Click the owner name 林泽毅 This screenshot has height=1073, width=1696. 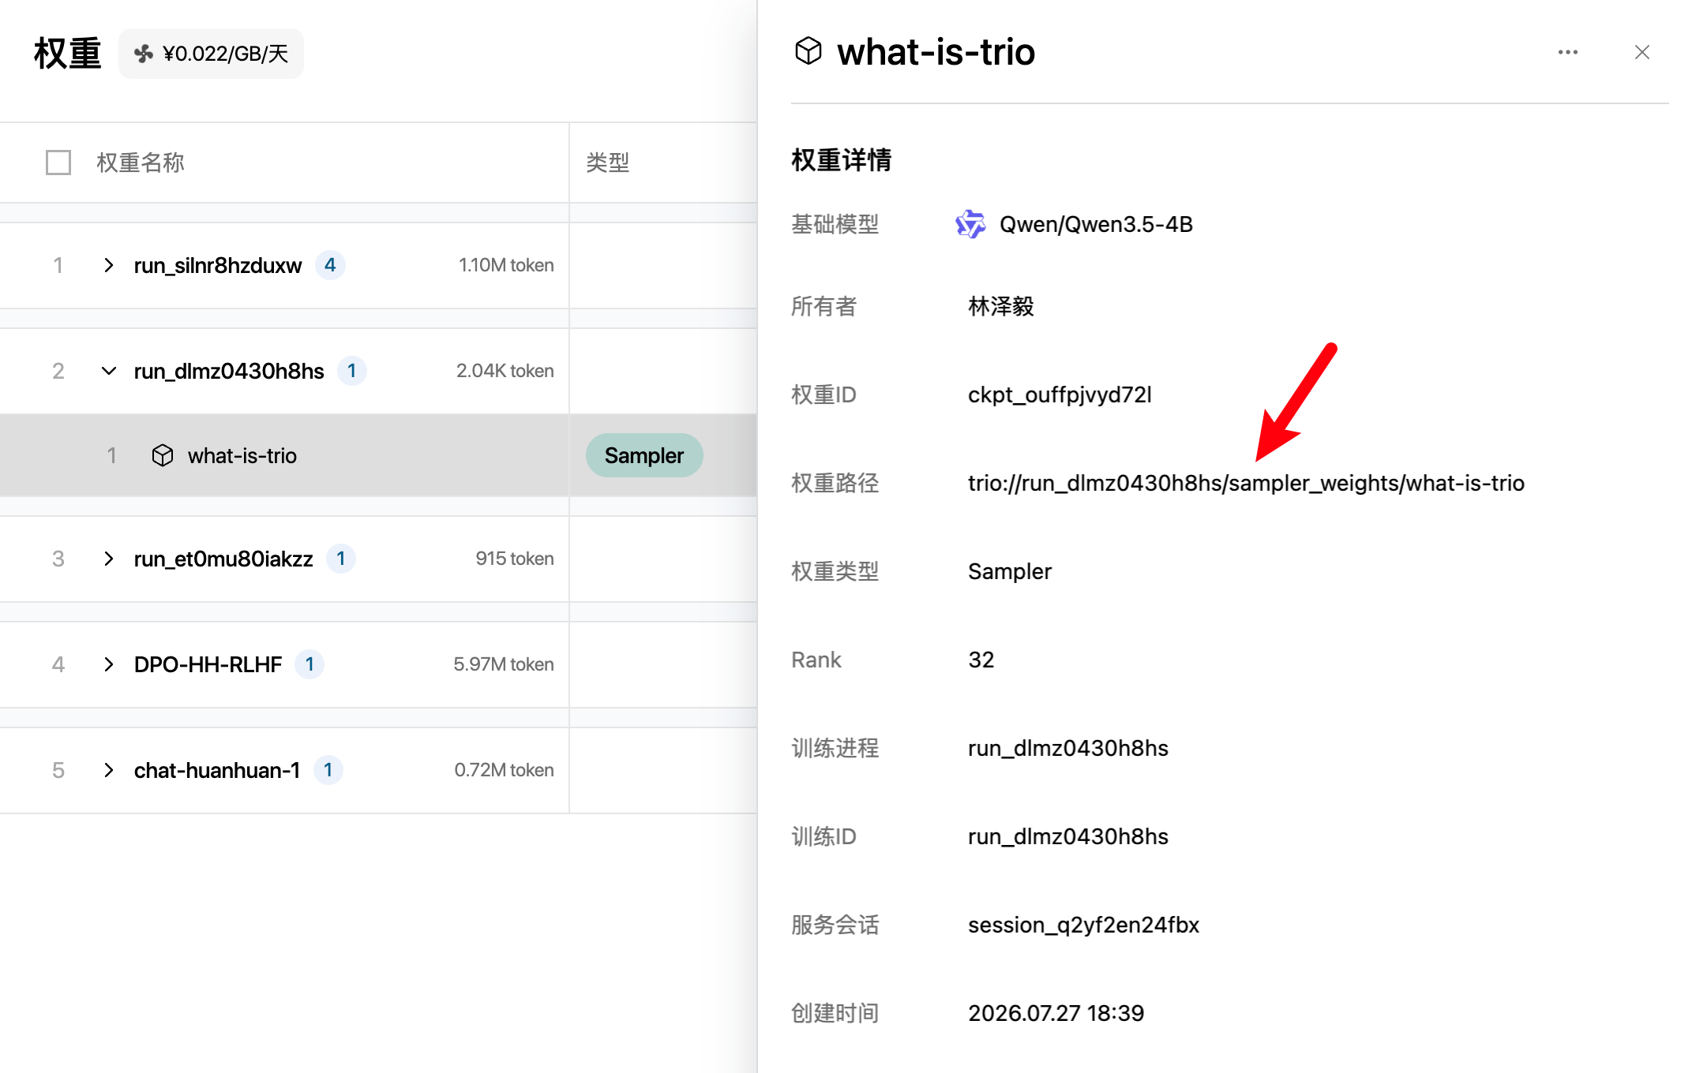tap(1001, 306)
